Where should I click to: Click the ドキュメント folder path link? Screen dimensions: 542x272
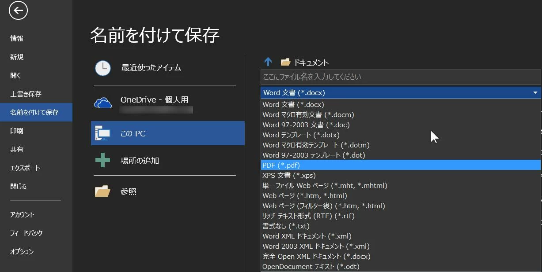pyautogui.click(x=311, y=62)
